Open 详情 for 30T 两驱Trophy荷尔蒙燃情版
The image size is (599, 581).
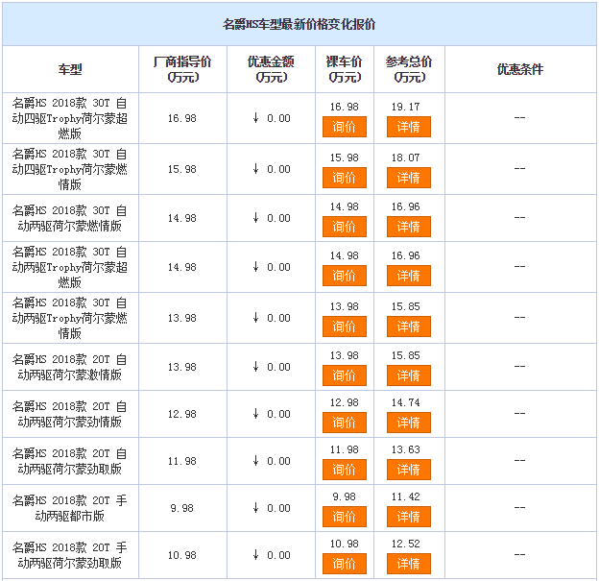point(409,327)
